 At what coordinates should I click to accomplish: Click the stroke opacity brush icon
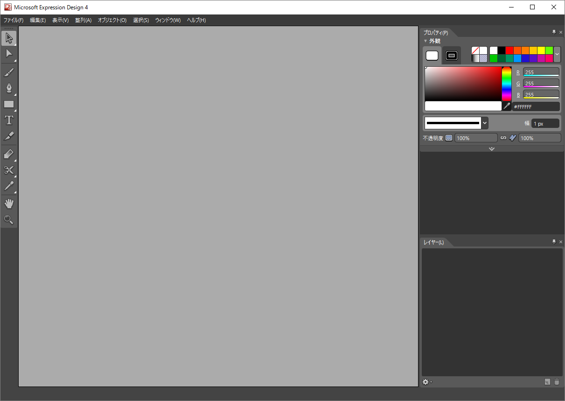(513, 138)
